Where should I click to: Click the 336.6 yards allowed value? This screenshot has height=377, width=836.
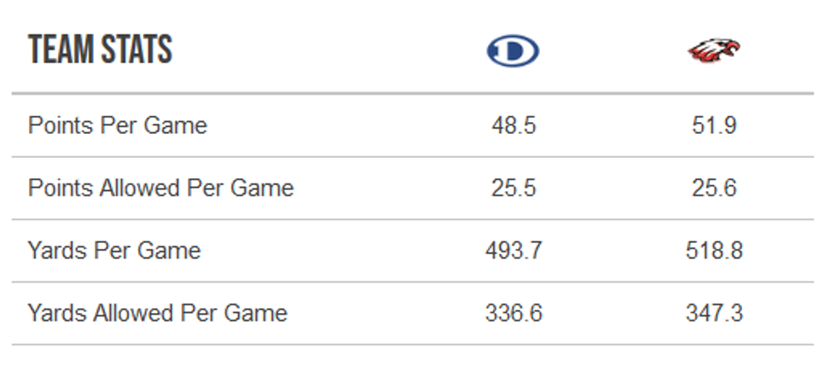(514, 313)
